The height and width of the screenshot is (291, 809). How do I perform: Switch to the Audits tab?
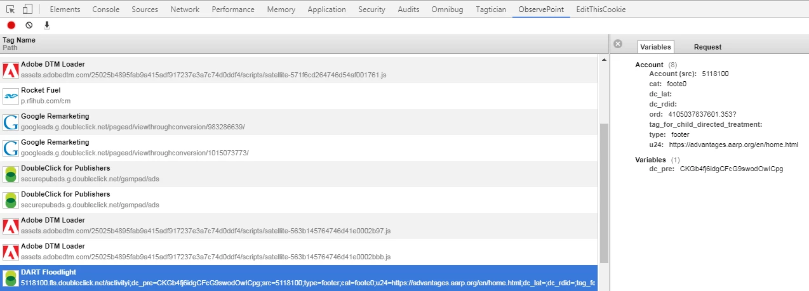(x=408, y=10)
